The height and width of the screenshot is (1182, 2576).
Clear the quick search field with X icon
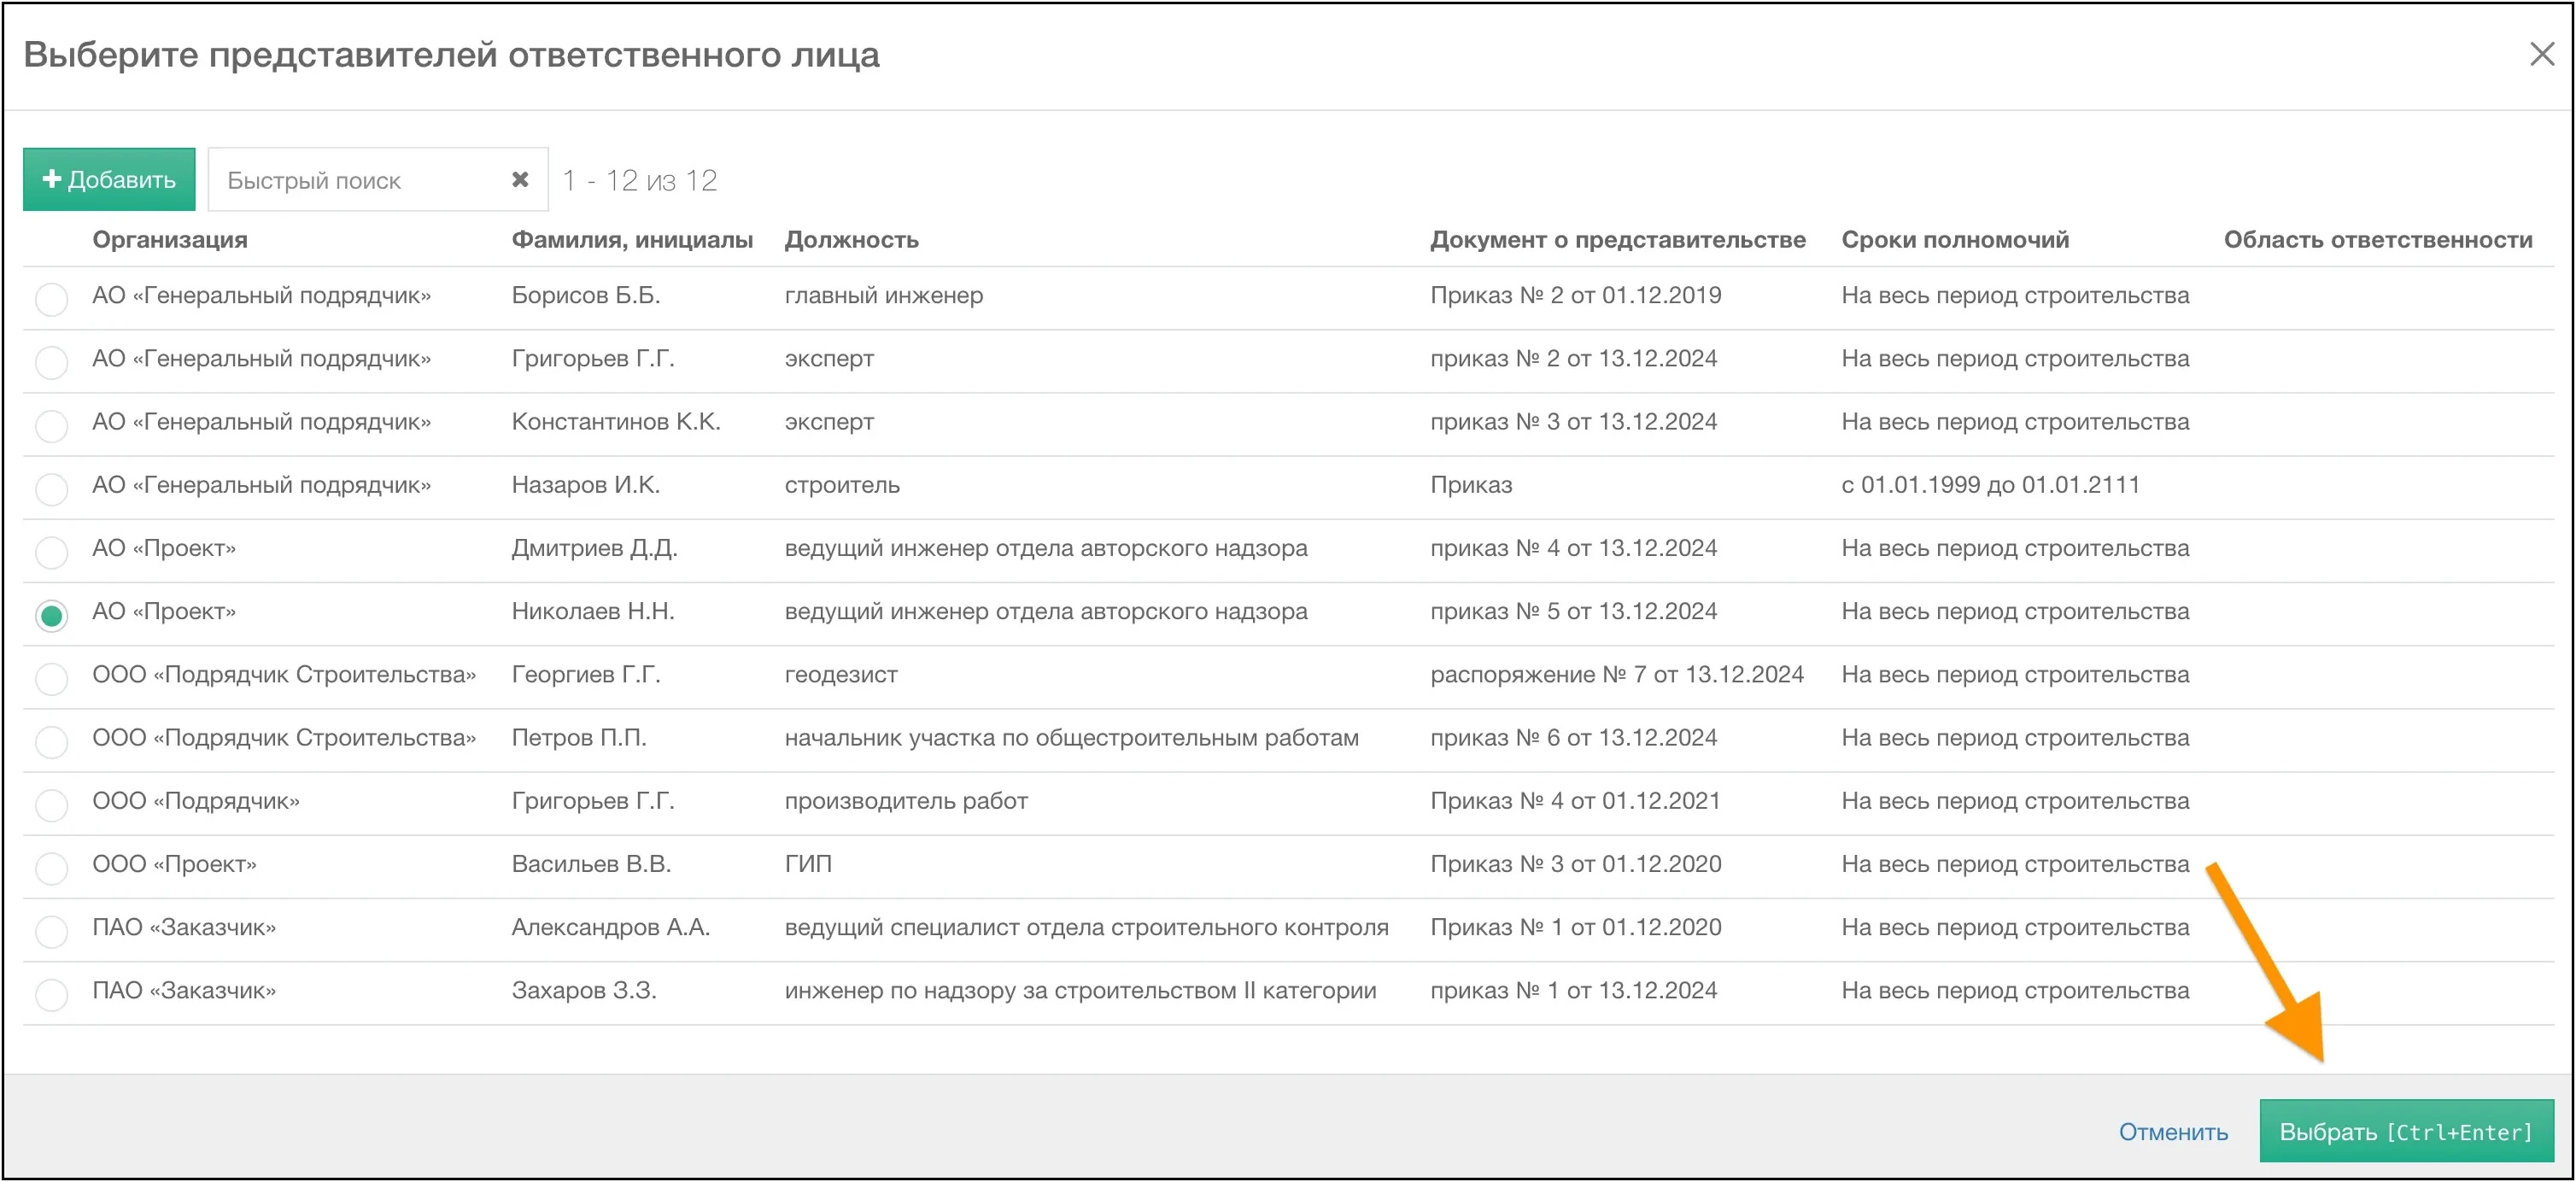(520, 180)
